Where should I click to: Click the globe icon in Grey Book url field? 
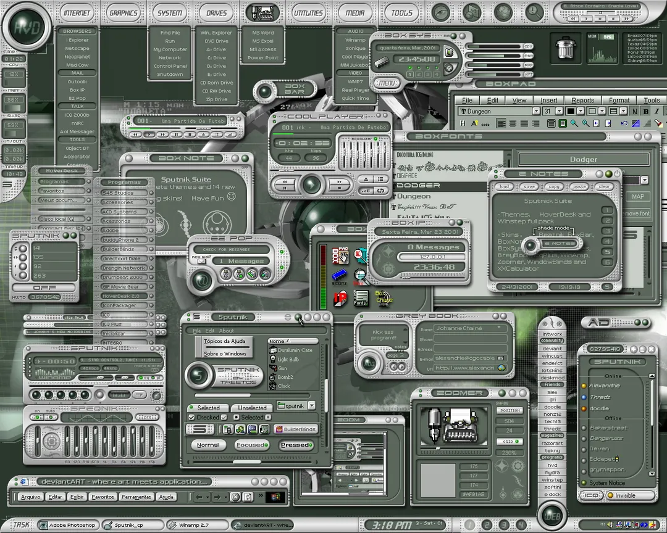coord(501,368)
